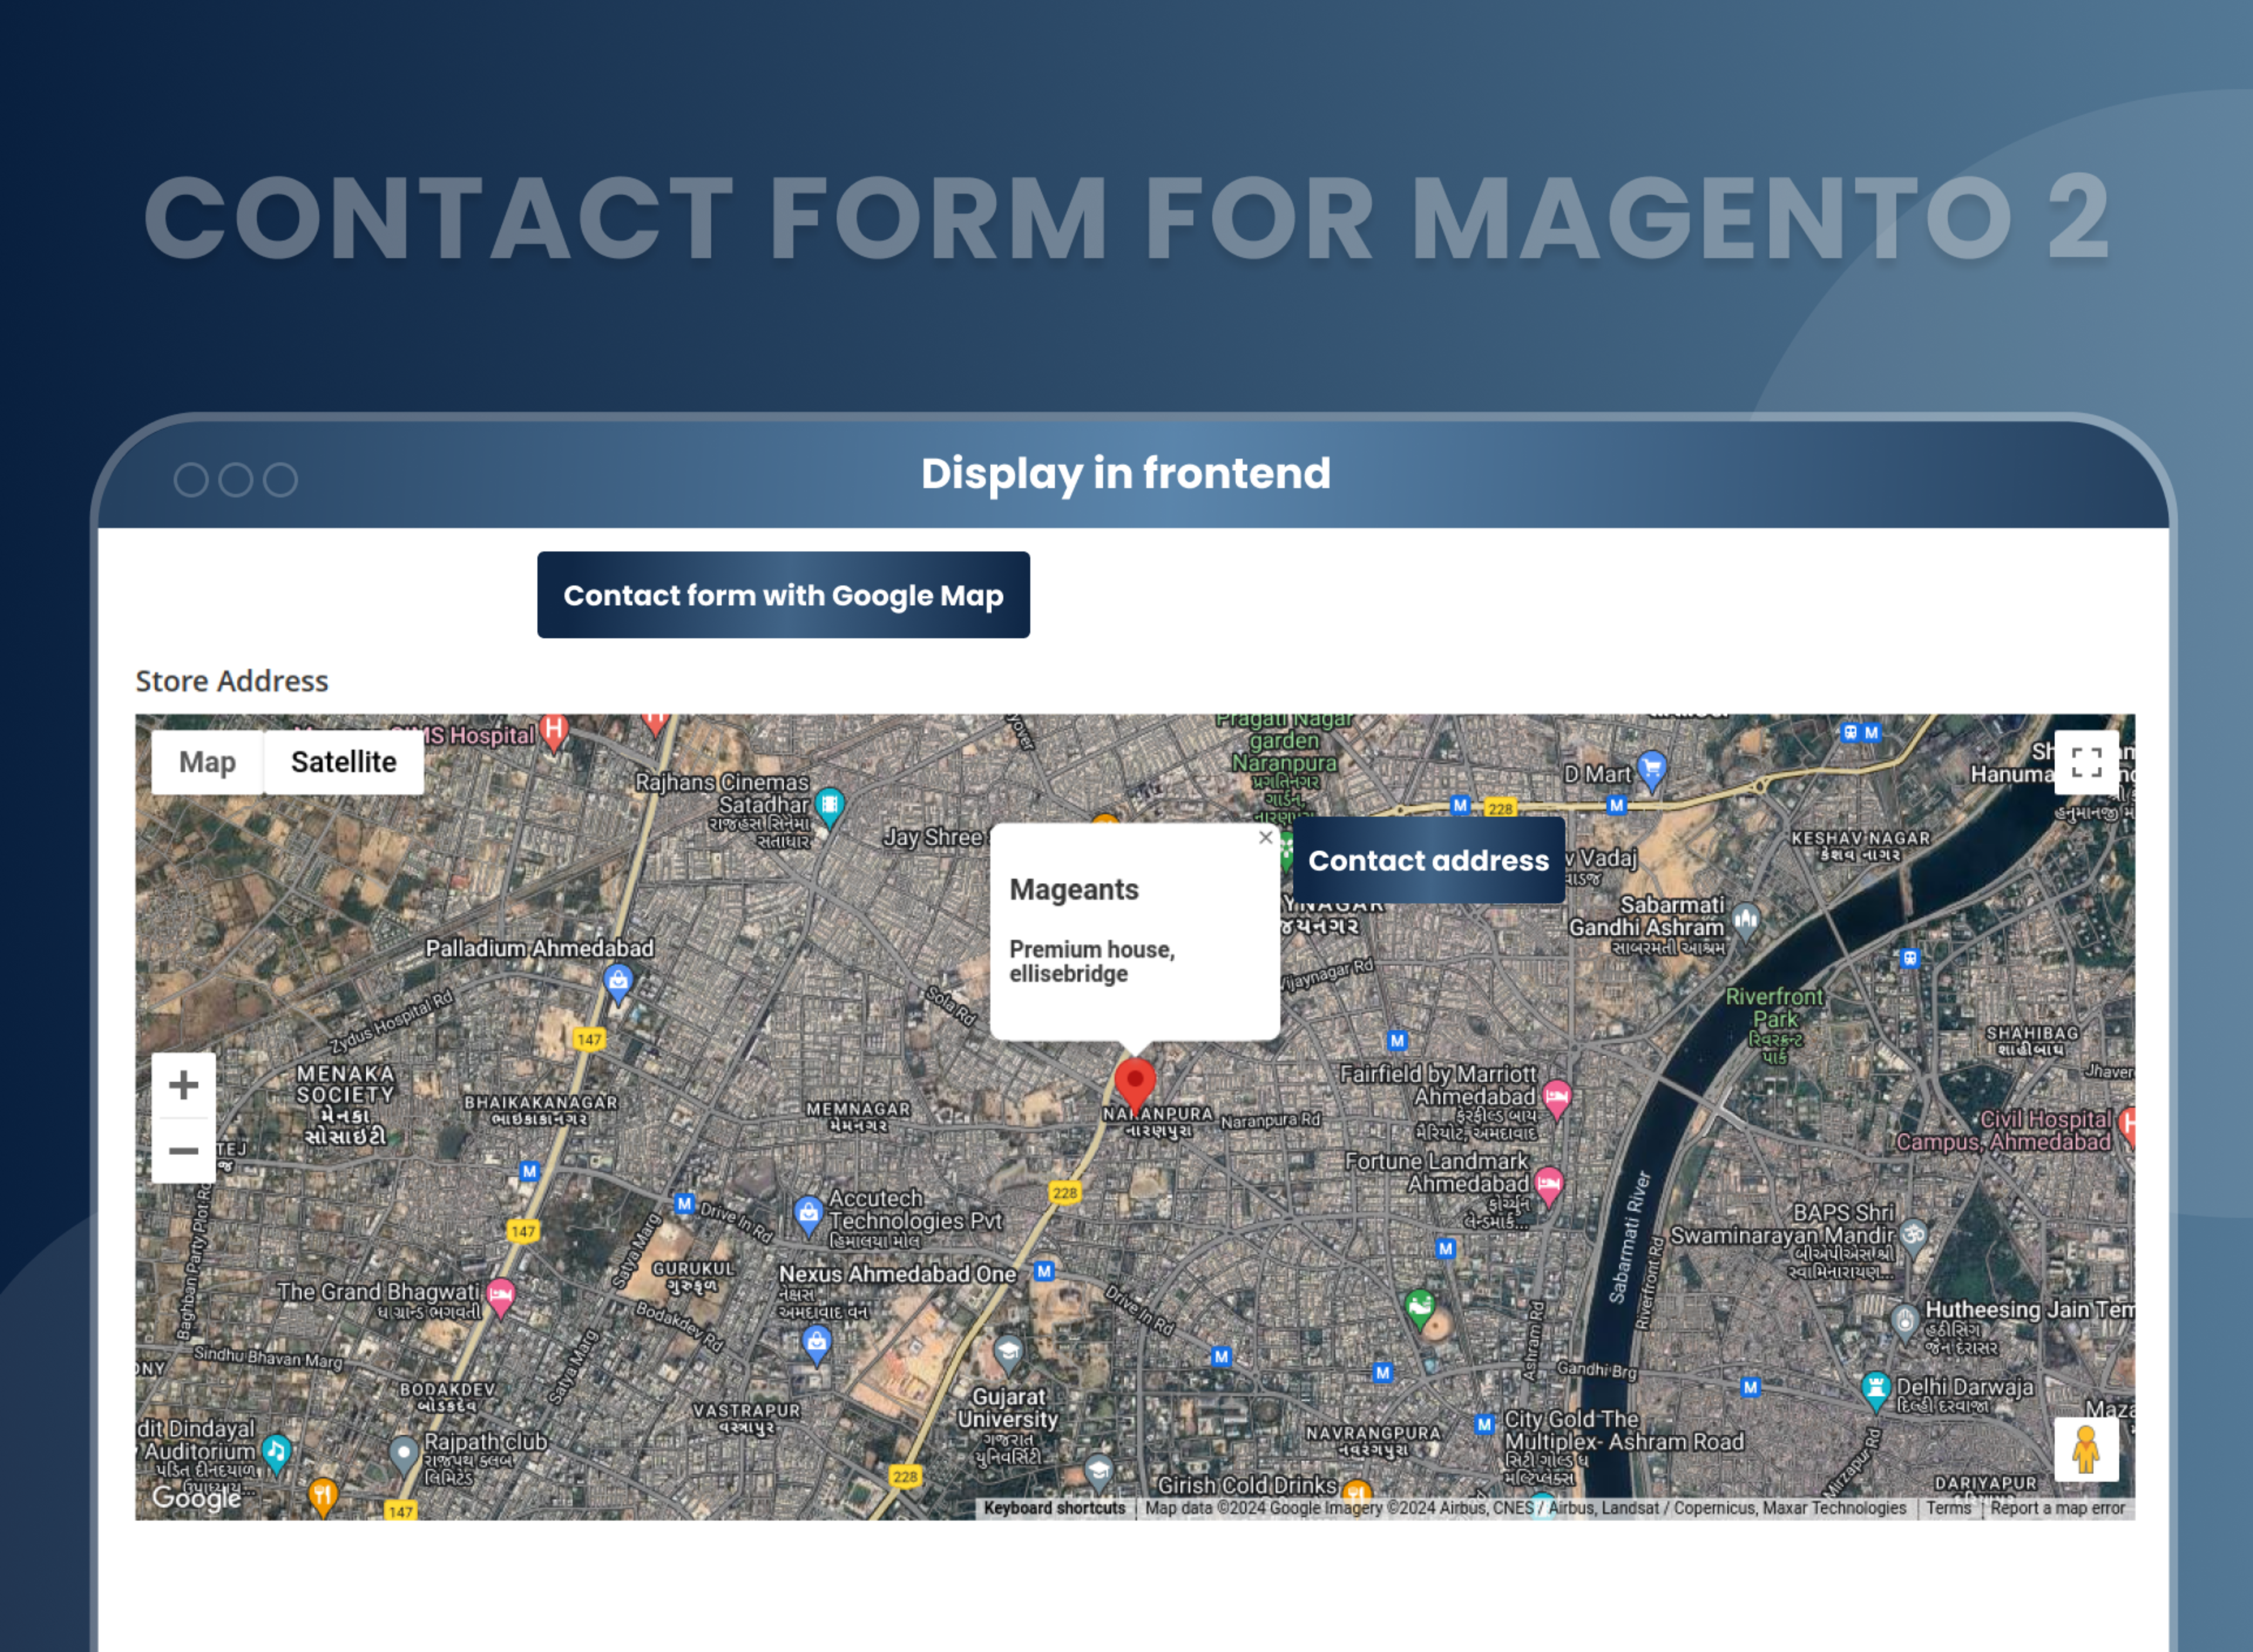Click the Google logo on the map
The width and height of the screenshot is (2253, 1652).
(x=196, y=1497)
